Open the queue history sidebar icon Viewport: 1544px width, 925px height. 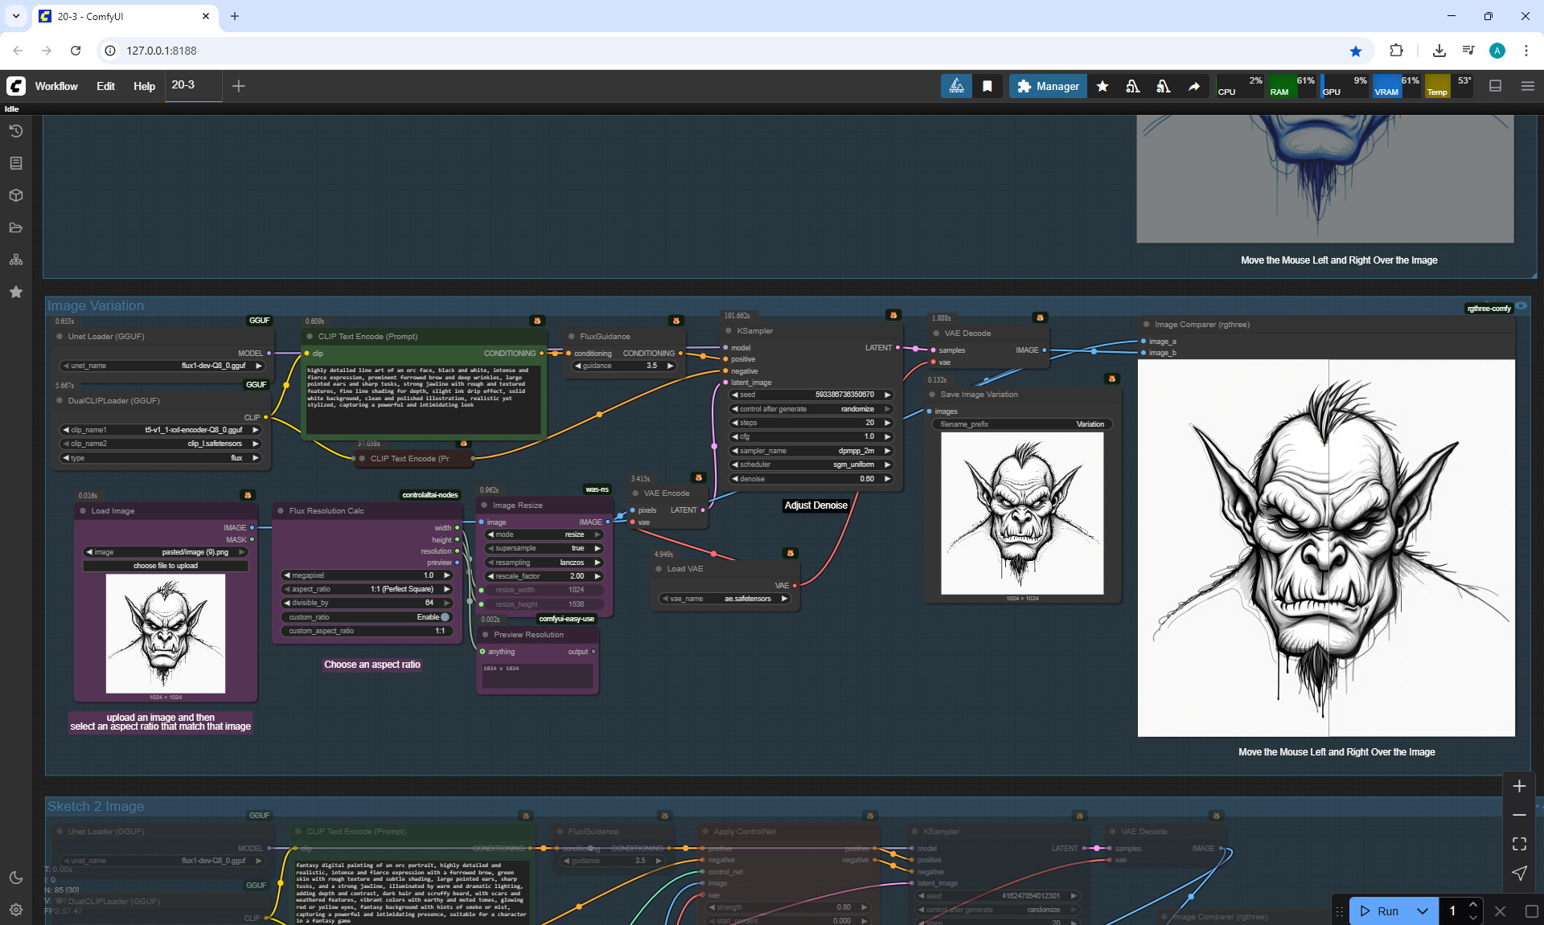click(x=15, y=131)
